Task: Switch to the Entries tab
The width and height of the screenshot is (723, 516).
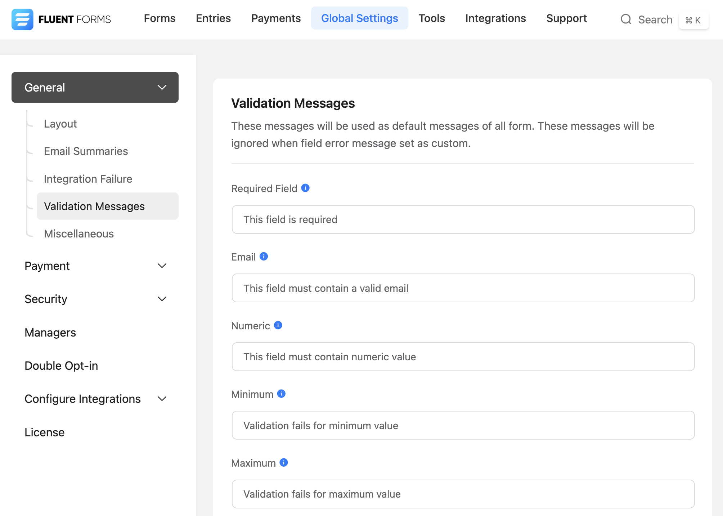Action: pos(213,18)
